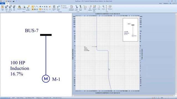Open the Phase Gnd dropdown
Screen dimensions: 177x99
(x=58, y=8)
